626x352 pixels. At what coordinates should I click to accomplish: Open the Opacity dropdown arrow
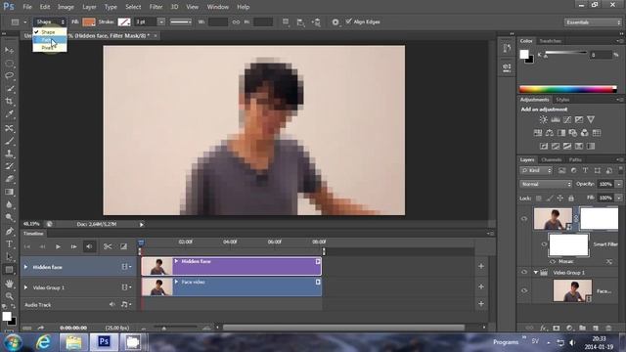tap(618, 184)
